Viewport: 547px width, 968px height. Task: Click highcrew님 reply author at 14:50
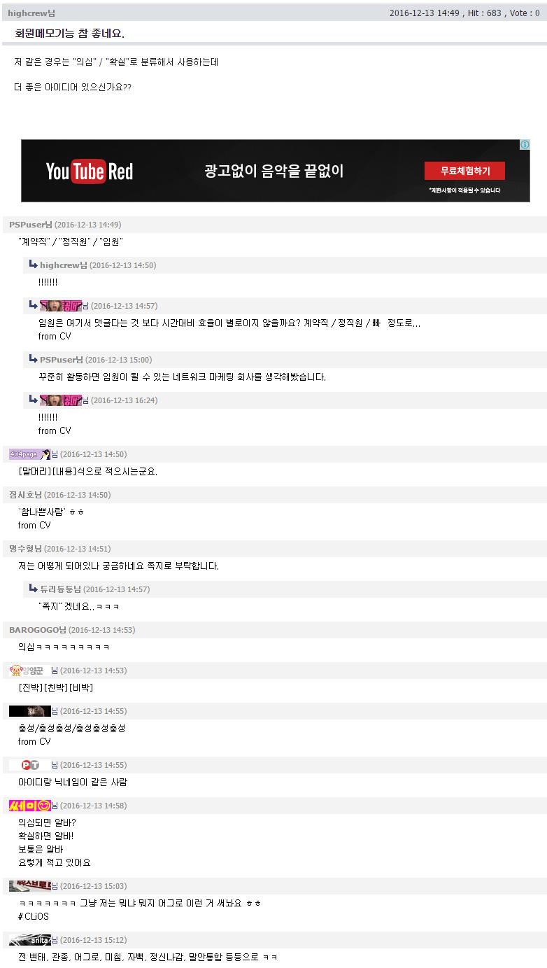(64, 265)
